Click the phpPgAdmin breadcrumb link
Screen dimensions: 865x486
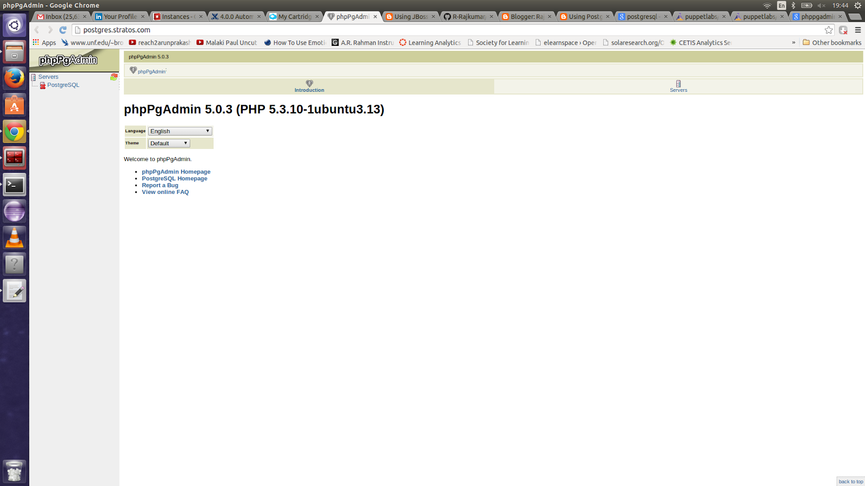tap(152, 71)
